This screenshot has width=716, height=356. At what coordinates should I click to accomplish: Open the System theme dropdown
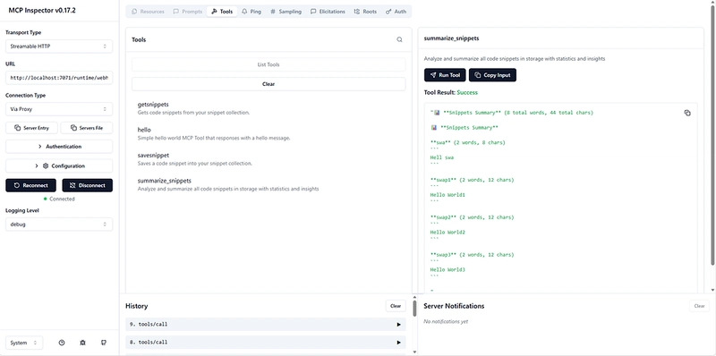tap(24, 343)
